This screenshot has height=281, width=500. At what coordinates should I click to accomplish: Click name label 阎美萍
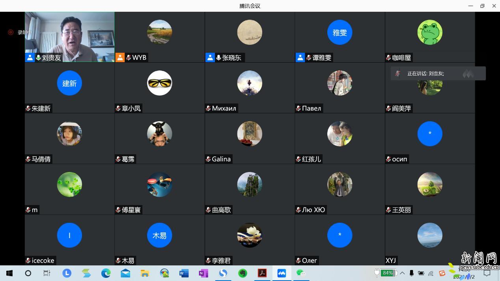pos(401,108)
